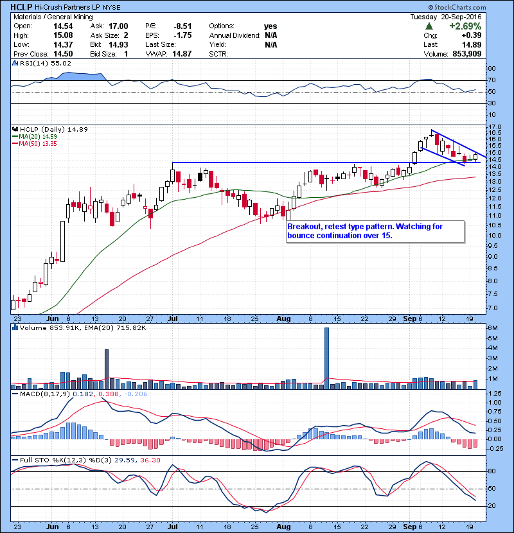Click the Open value 14.54

click(x=63, y=26)
